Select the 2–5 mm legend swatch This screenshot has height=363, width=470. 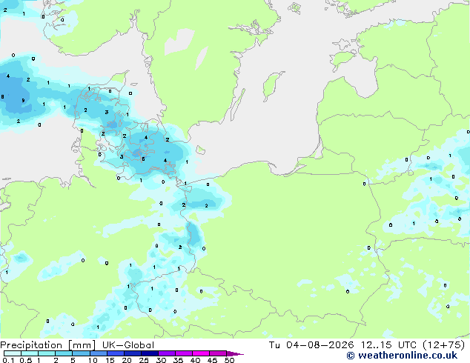tap(64, 353)
